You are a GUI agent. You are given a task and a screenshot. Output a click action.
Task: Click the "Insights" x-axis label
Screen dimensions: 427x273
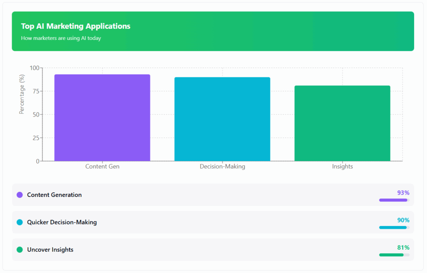point(342,166)
